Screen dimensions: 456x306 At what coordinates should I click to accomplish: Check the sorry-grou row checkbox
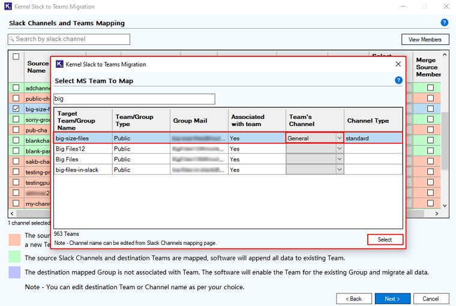point(16,119)
